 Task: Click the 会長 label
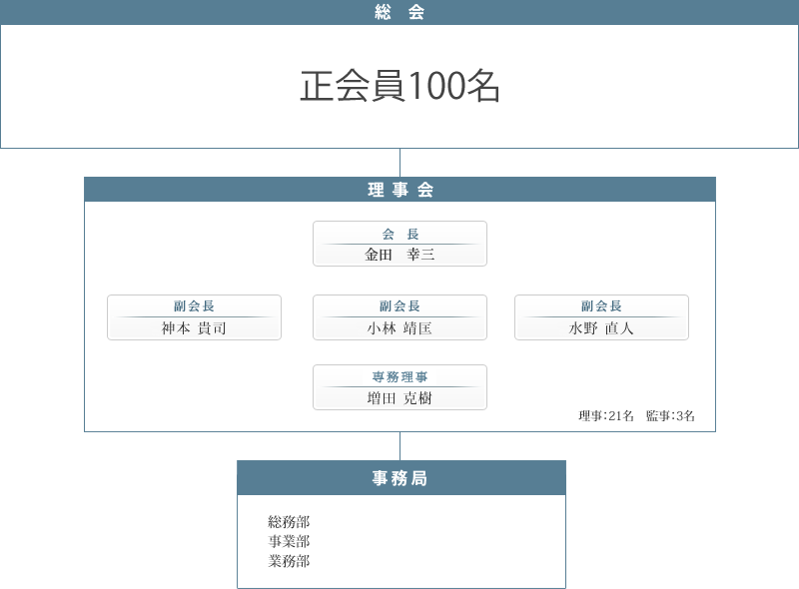(399, 234)
